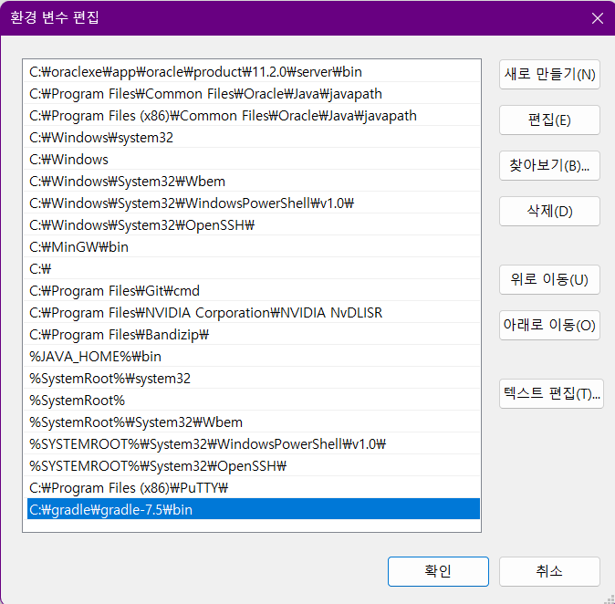Move entry up with 위로 이동(U)
This screenshot has height=604, width=615.
click(x=549, y=279)
